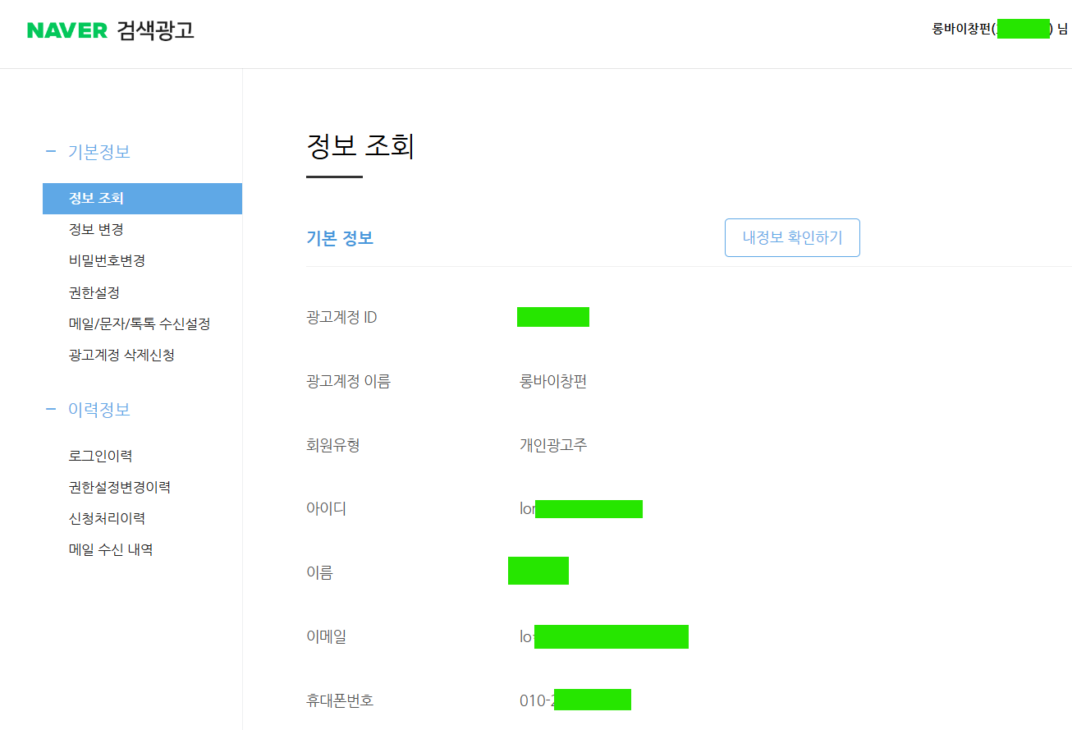Open 비밀번호변경 menu item
The image size is (1072, 730).
tap(107, 261)
